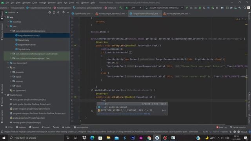This screenshot has height=141, width=251.
Task: Click the Collapse All icon in Project panel
Action: [x=58, y=12]
